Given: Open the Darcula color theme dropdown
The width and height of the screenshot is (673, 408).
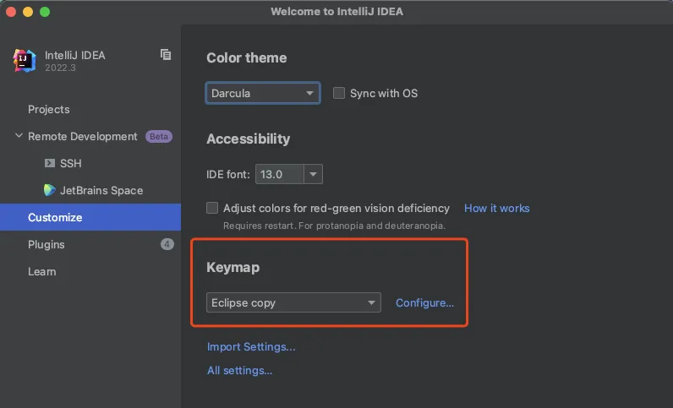Looking at the screenshot, I should point(263,93).
